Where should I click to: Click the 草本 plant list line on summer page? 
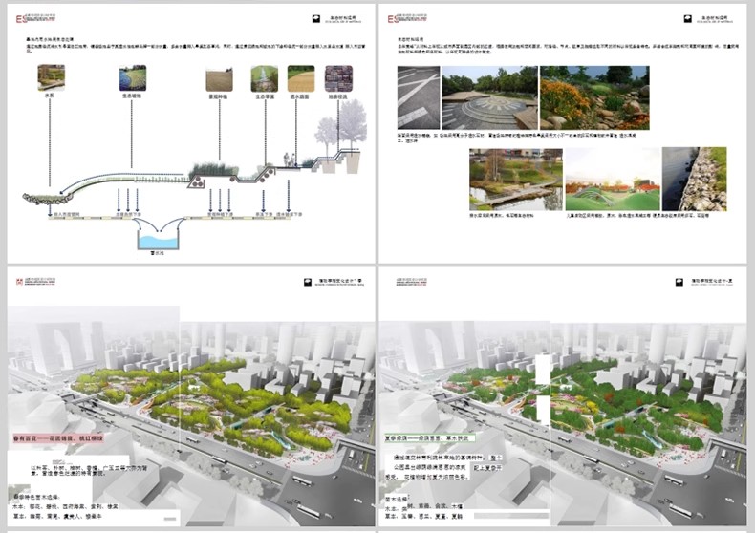423,516
